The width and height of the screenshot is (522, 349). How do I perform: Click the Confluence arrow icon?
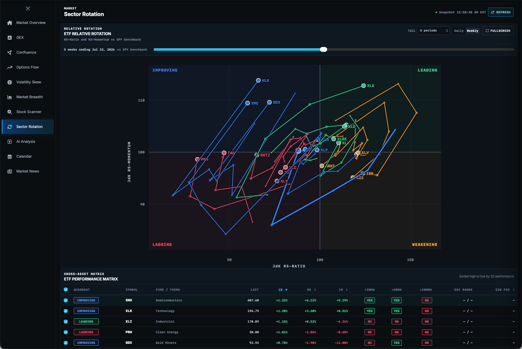click(10, 52)
